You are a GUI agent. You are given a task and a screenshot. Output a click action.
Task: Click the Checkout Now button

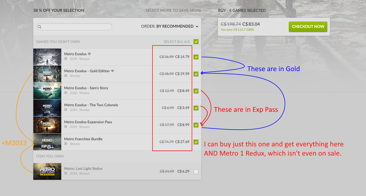[308, 26]
